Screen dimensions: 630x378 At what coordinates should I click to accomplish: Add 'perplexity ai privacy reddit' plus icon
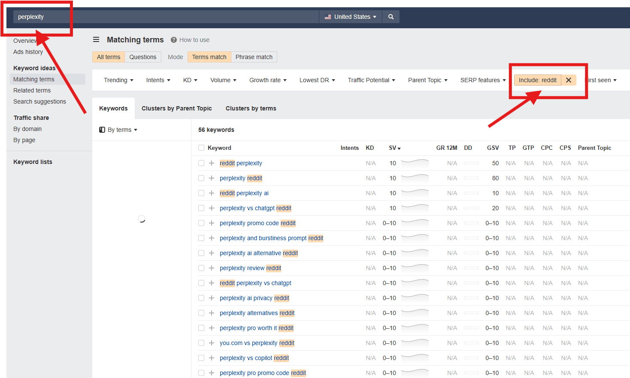pyautogui.click(x=212, y=298)
